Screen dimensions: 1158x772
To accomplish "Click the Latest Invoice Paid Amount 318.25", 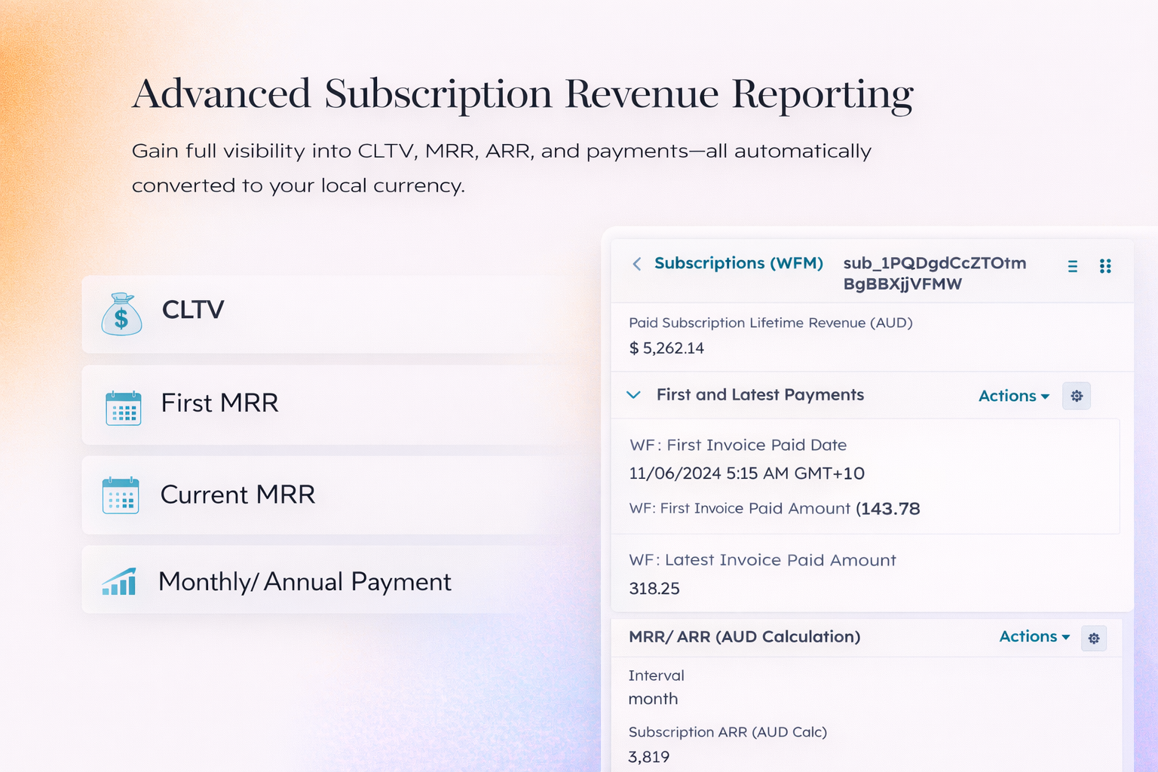I will pos(654,589).
